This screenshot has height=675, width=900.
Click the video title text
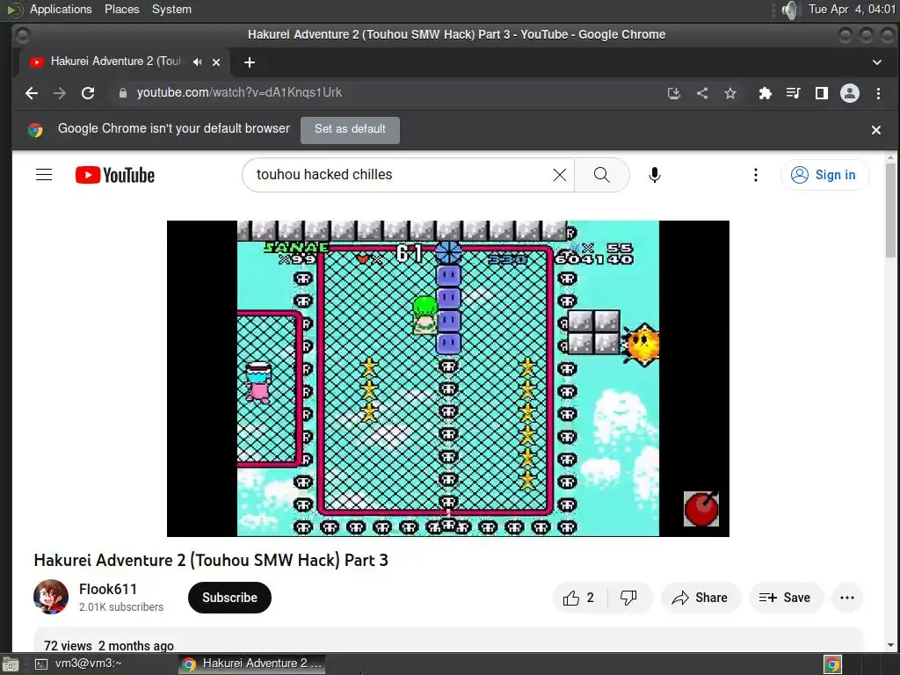211,560
